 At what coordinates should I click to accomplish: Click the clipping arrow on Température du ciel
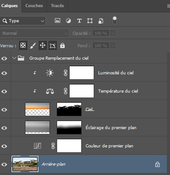(x=35, y=91)
